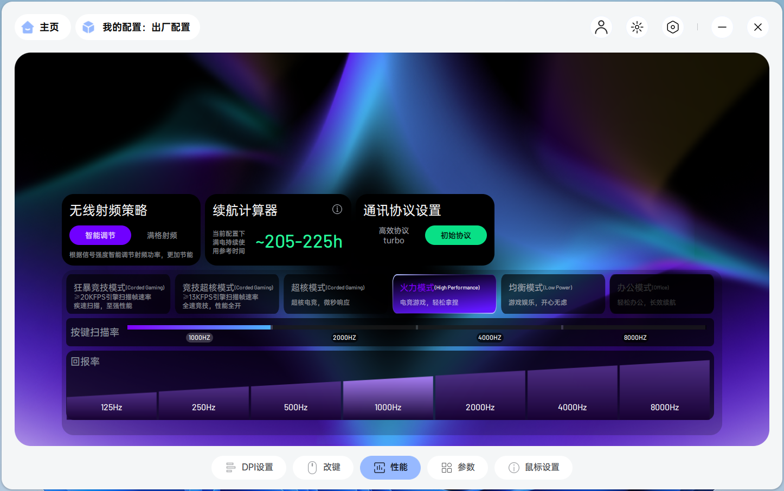
Task: Switch to the DPI设置 tab
Action: [249, 468]
